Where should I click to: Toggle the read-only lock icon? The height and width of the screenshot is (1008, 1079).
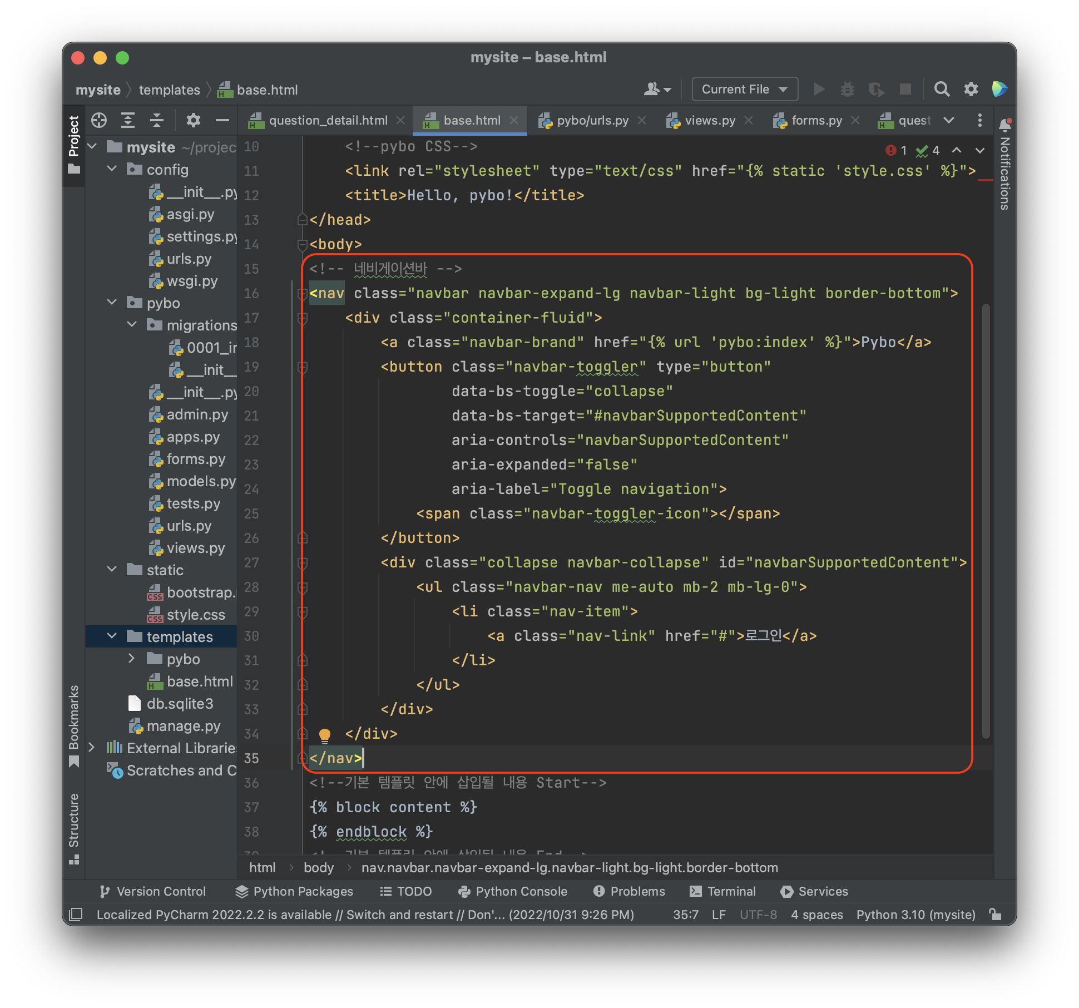click(x=995, y=915)
